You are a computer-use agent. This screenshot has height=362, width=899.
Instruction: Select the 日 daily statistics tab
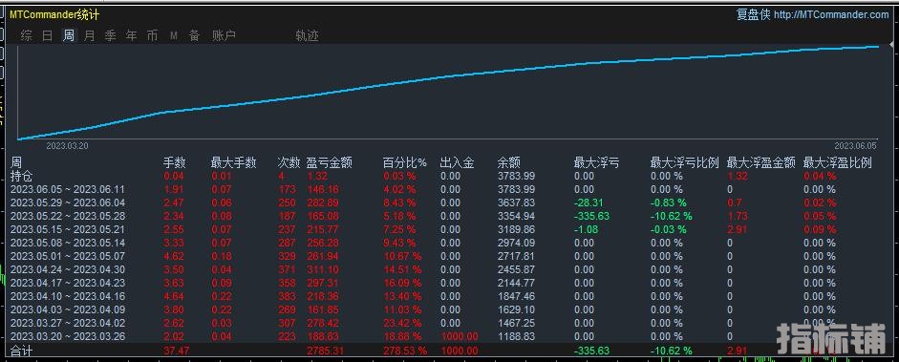point(48,36)
